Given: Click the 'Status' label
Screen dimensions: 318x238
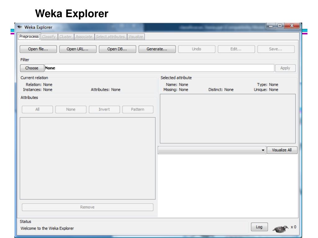Looking at the screenshot, I should [25, 221].
